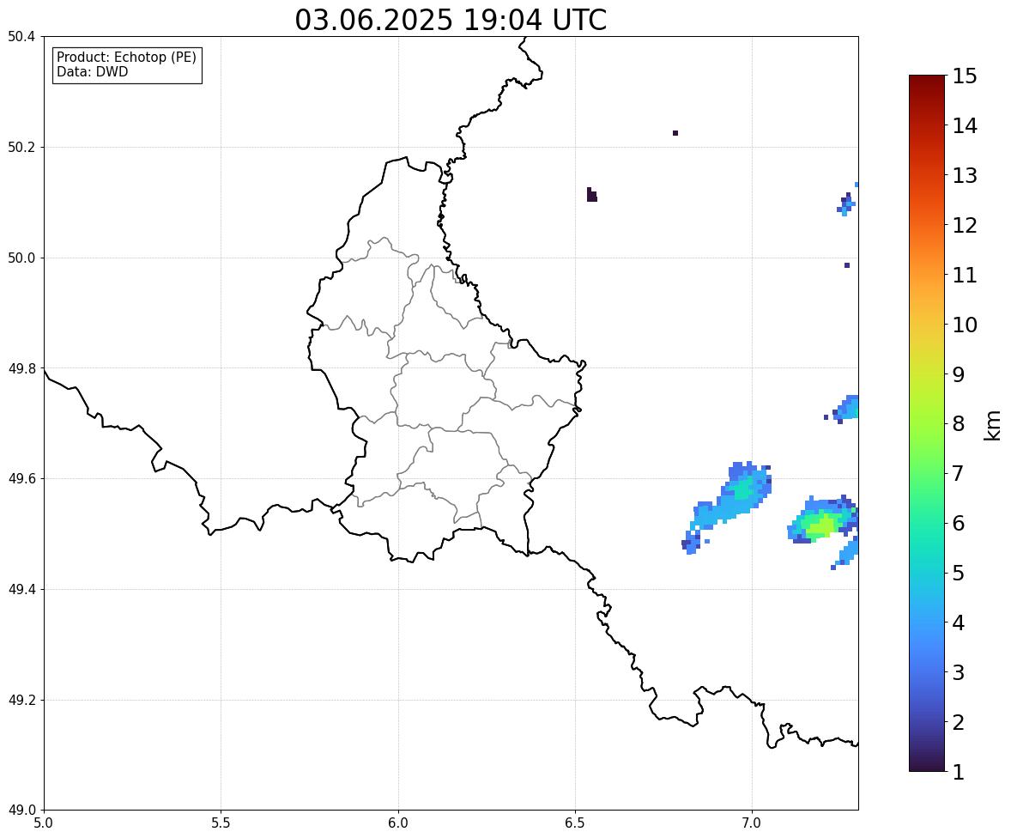Click the colorbar label 4
This screenshot has height=838, width=1011.
click(958, 622)
